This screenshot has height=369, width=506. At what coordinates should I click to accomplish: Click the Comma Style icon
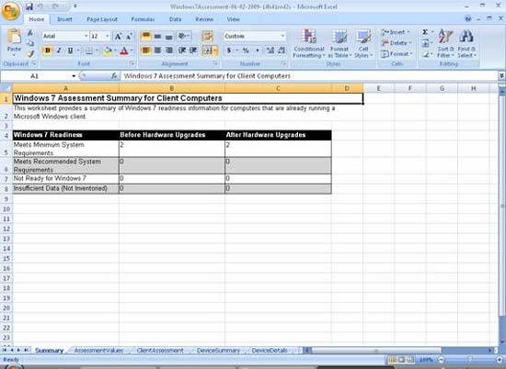coord(258,50)
